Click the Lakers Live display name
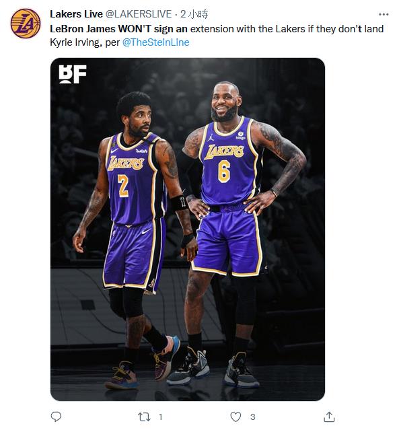 [x=76, y=14]
